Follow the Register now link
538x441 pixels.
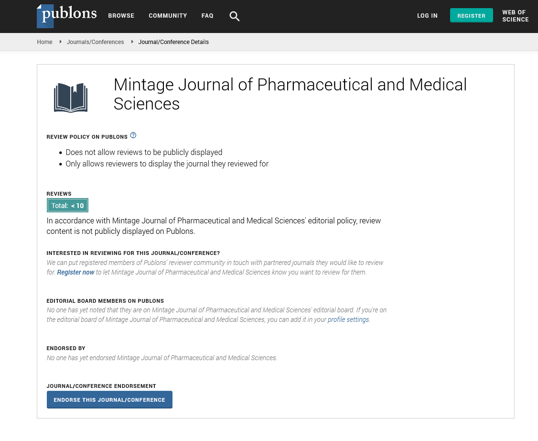coord(75,272)
